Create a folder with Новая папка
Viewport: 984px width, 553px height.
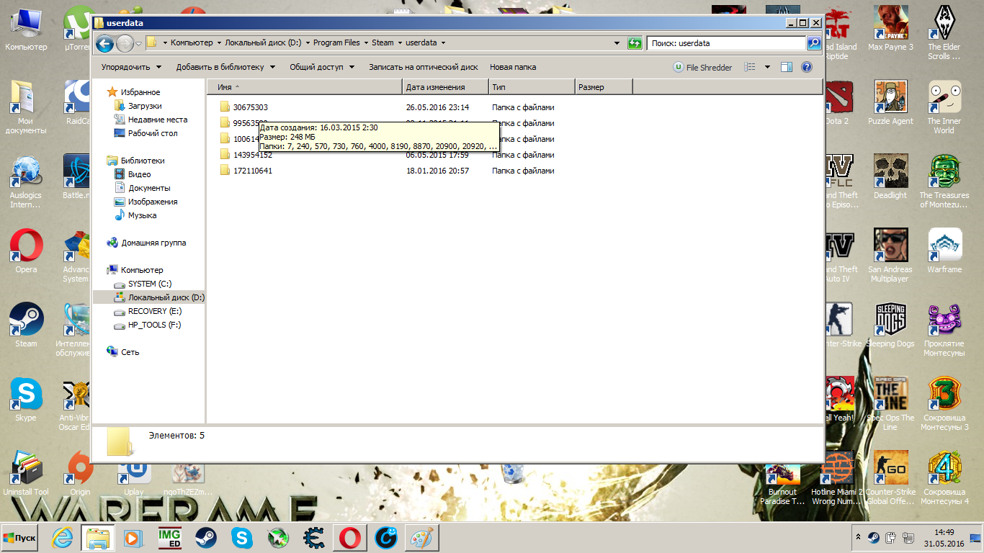513,67
